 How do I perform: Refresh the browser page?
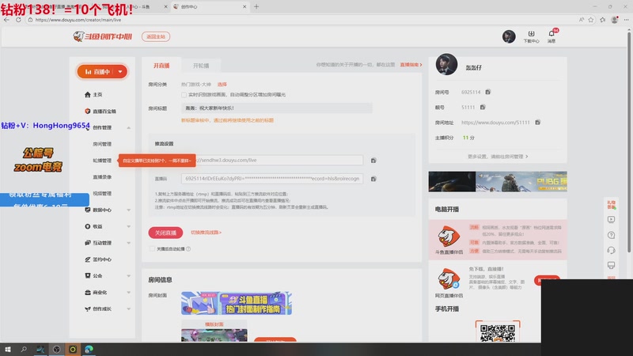(x=18, y=19)
